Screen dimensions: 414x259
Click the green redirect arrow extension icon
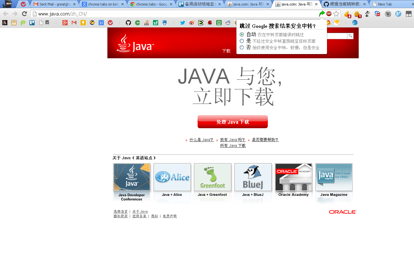(x=322, y=14)
